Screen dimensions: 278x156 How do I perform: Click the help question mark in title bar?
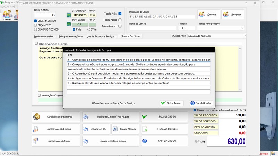pos(246,3)
